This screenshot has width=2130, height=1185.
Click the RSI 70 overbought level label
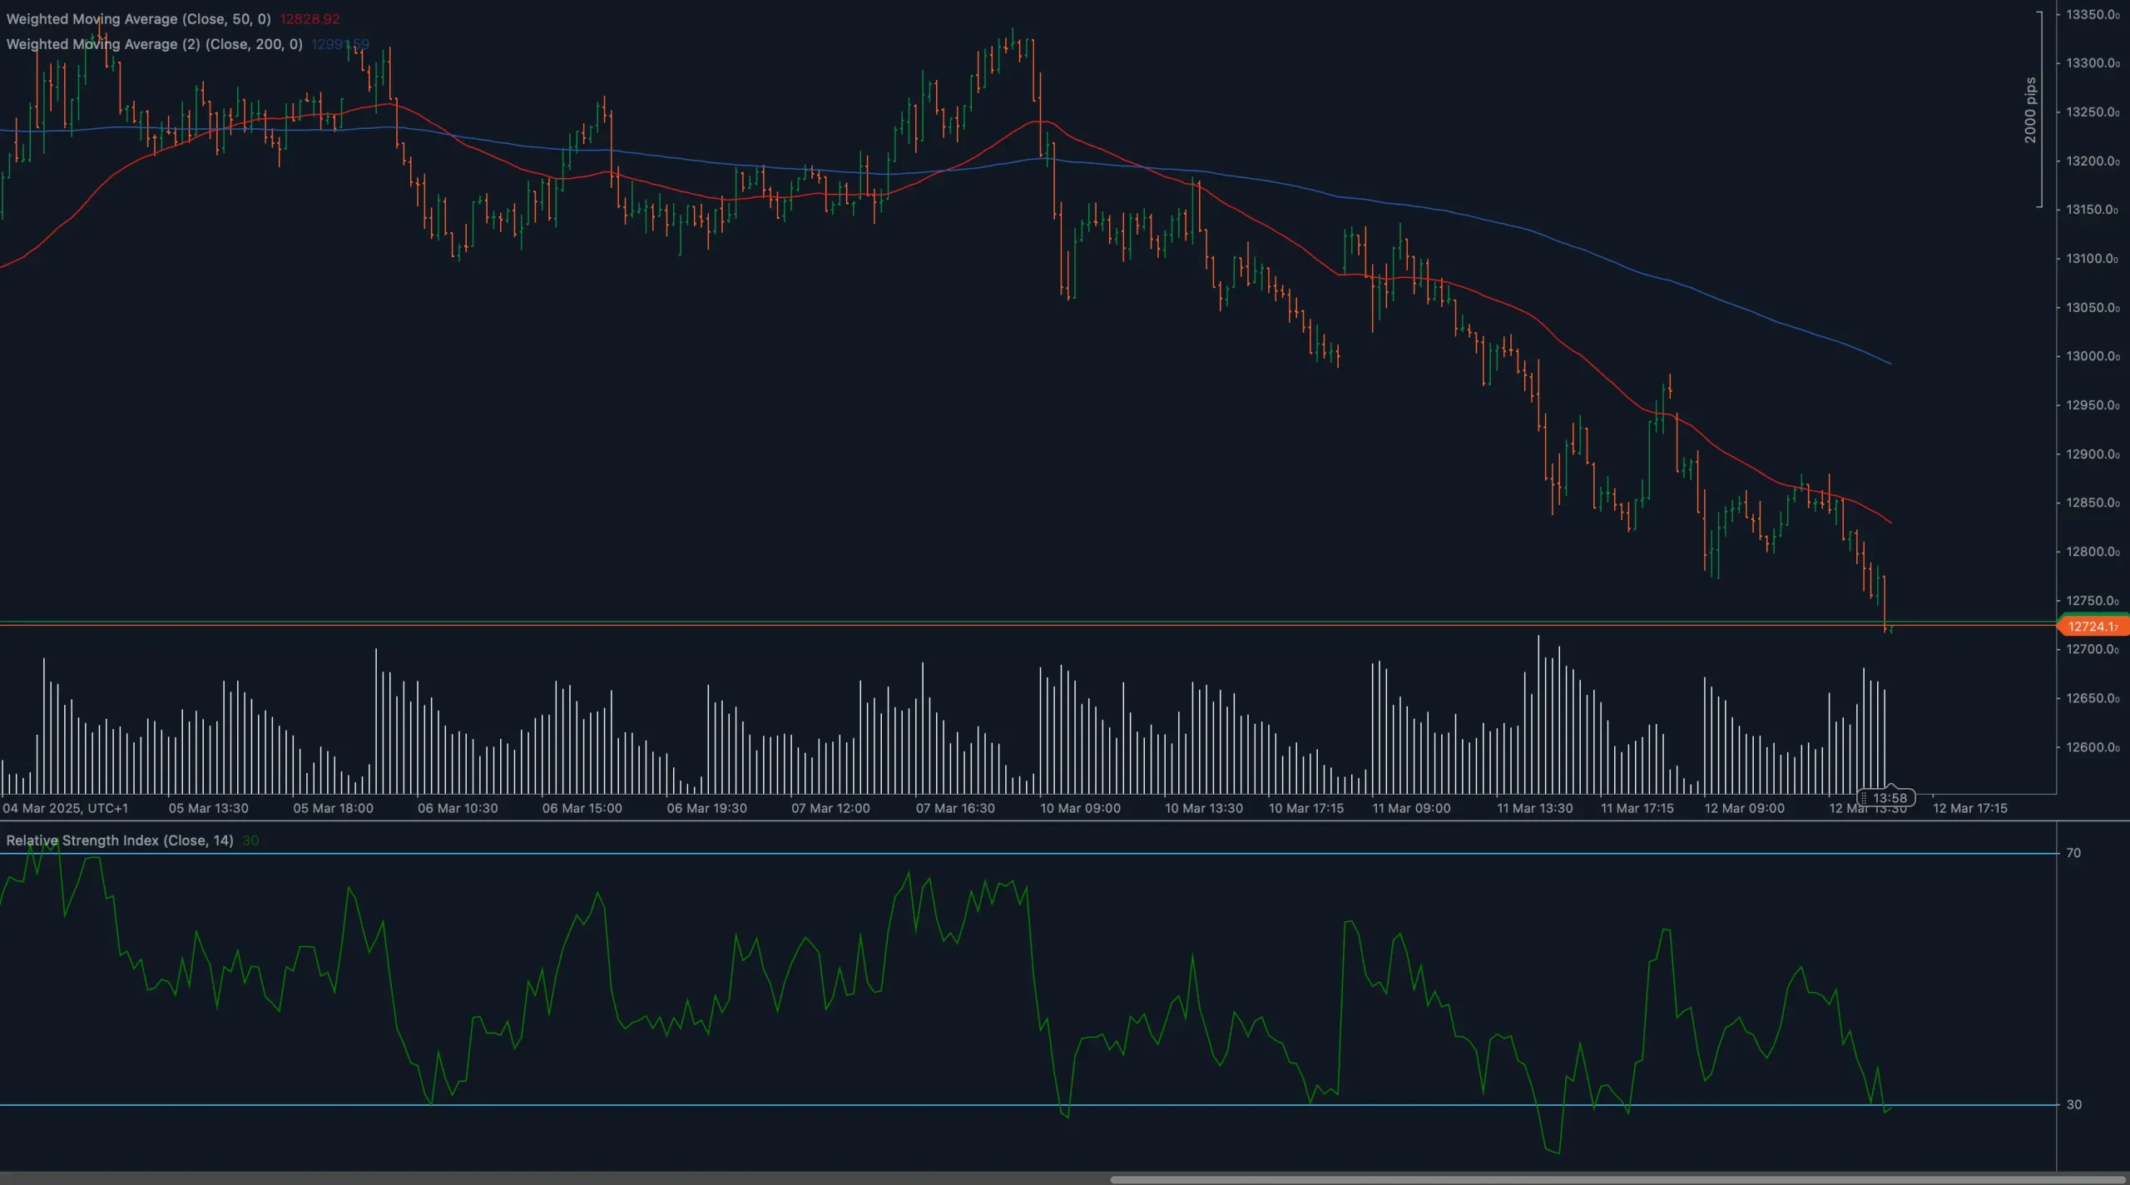point(2073,853)
